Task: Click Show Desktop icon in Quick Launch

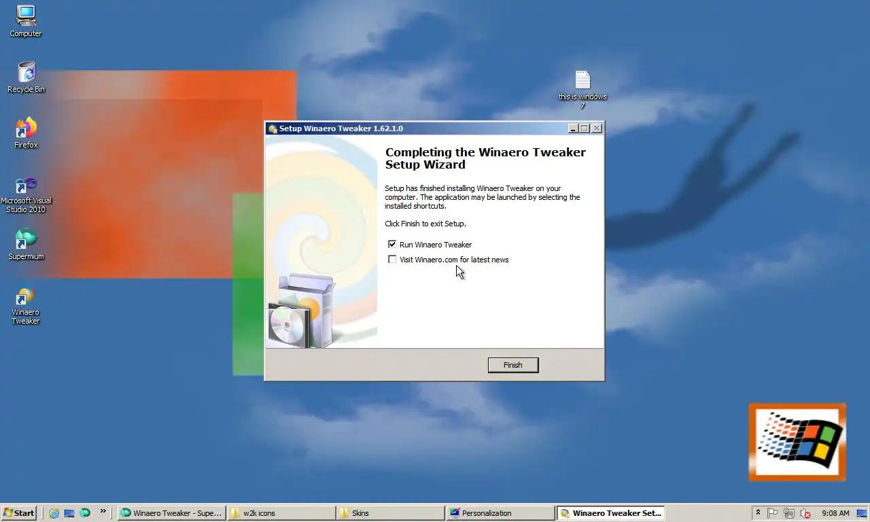Action: point(69,513)
